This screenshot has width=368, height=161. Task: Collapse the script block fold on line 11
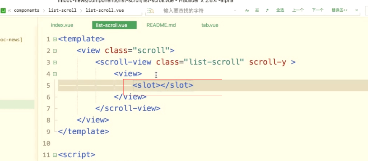tap(55, 155)
